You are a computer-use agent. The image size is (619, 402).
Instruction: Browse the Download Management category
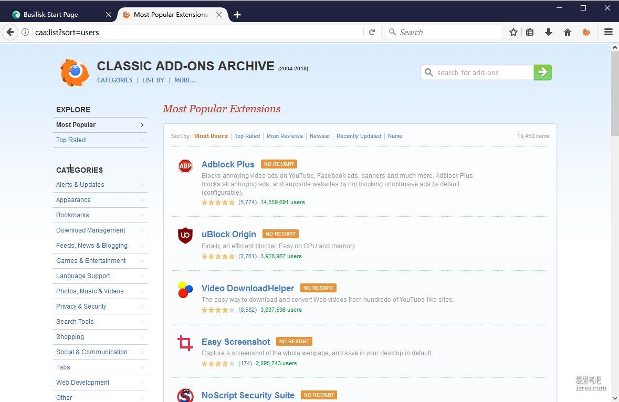tap(100, 230)
